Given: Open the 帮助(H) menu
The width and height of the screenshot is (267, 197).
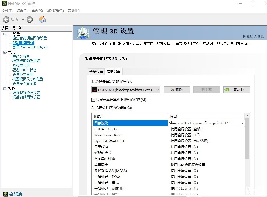Looking at the screenshot, I should point(73,11).
